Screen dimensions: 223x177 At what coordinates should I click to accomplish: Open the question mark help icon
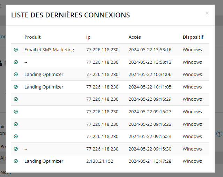(219, 133)
